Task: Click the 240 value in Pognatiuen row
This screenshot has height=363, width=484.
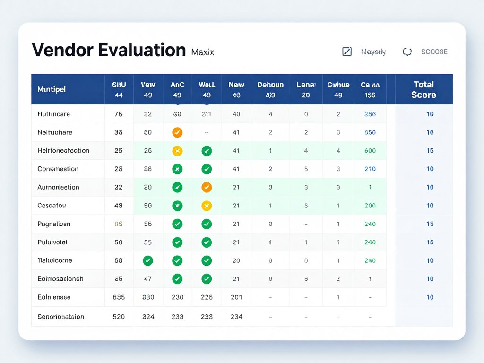Action: tap(370, 224)
